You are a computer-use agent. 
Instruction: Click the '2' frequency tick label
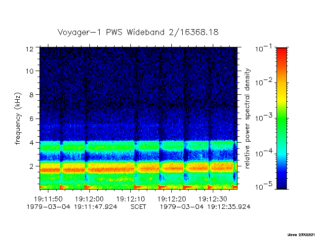point(31,166)
